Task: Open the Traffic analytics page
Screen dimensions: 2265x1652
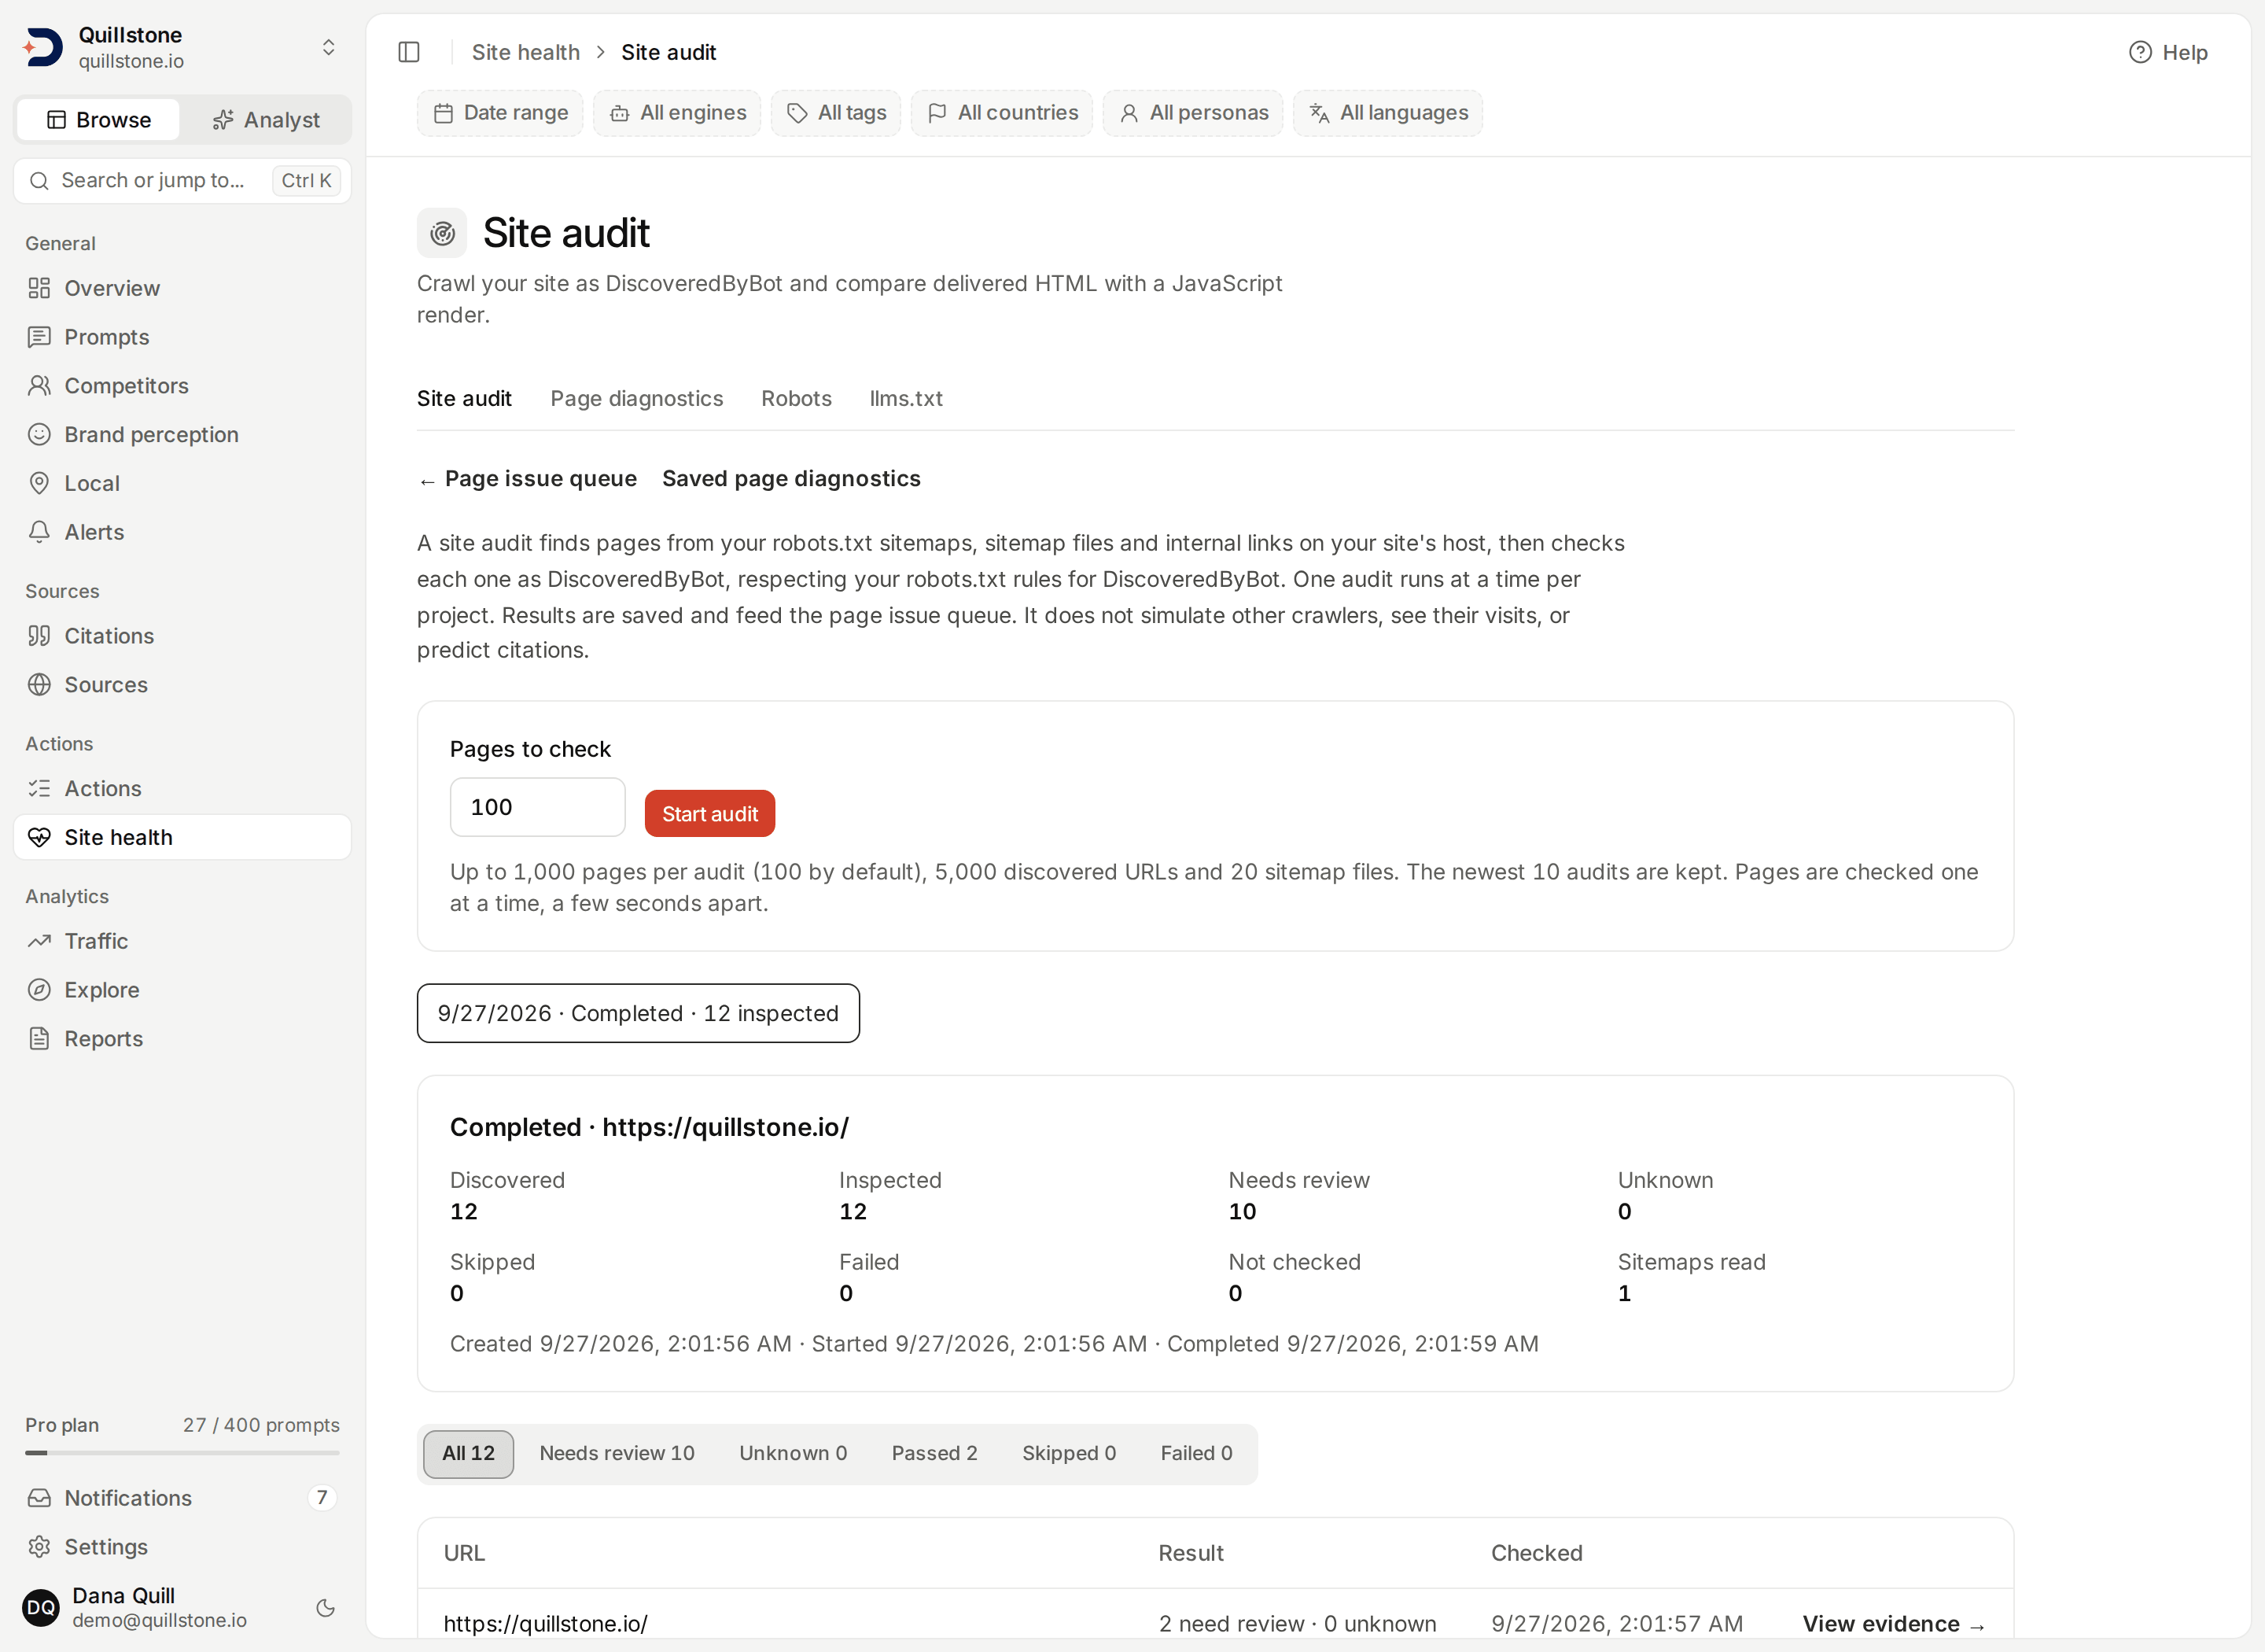Action: coord(183,941)
